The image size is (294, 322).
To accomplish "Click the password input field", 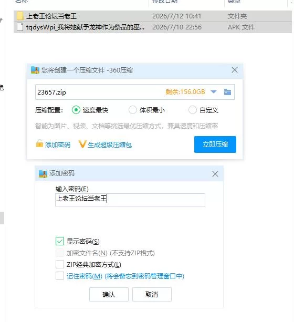I will point(130,200).
